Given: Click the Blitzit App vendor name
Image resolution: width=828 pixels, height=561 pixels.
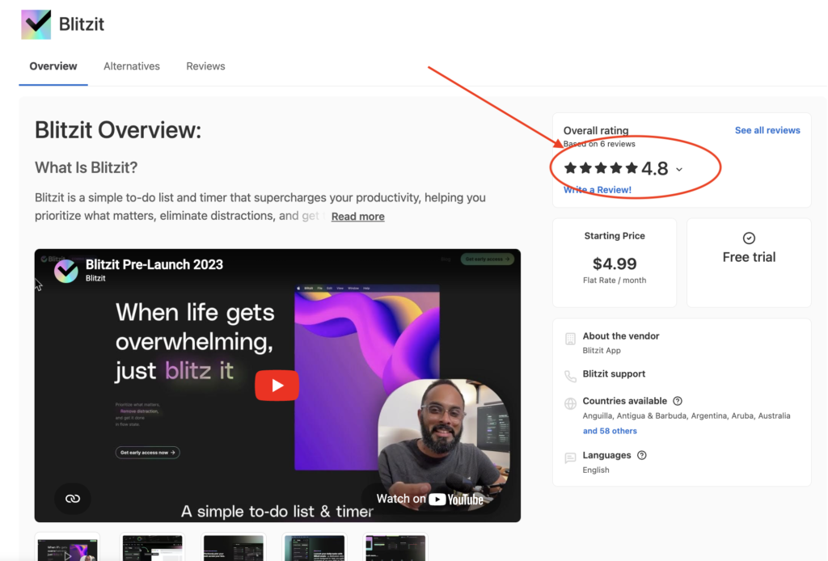Looking at the screenshot, I should click(602, 351).
